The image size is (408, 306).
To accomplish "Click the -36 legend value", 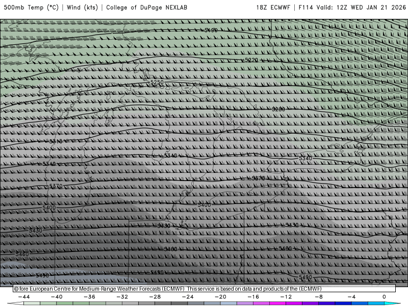I will coord(89,297).
